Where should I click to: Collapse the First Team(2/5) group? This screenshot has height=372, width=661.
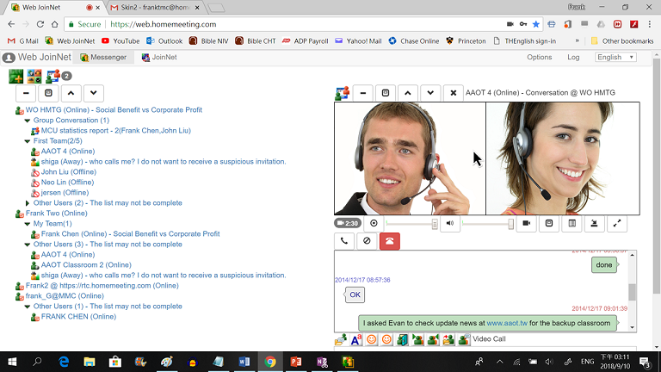[x=28, y=141]
